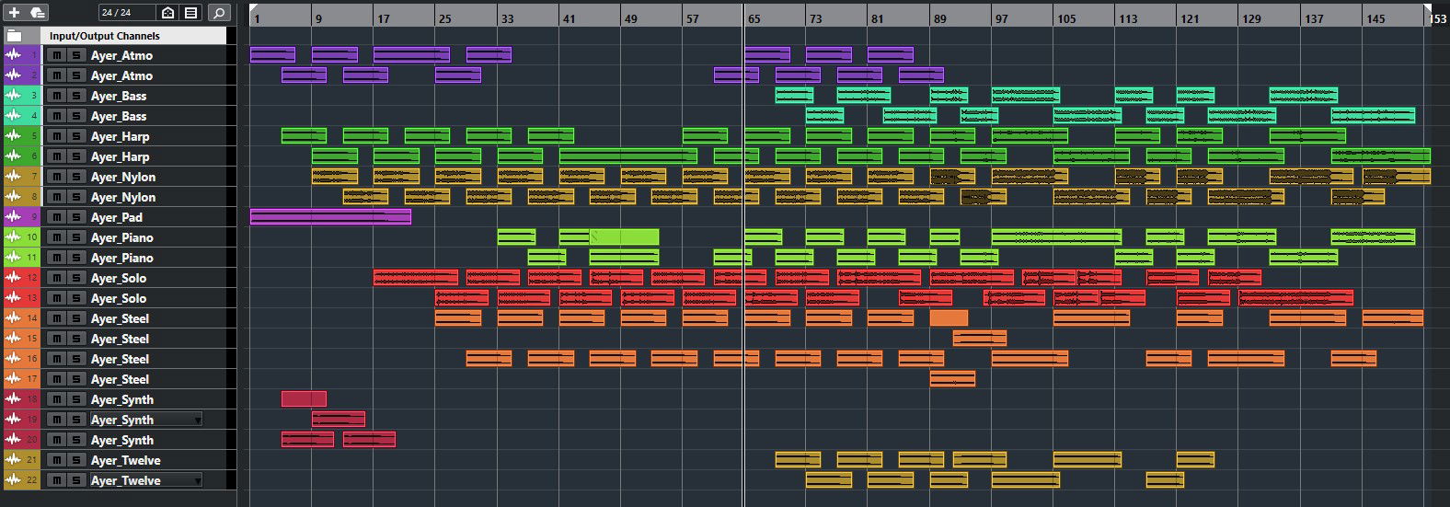This screenshot has height=507, width=1450.
Task: Click the audio waveform icon of track 9
Action: click(x=13, y=217)
